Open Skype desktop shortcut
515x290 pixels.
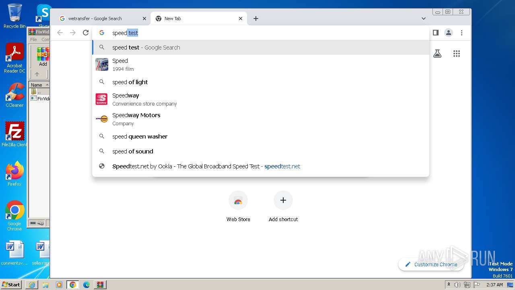pos(44,16)
